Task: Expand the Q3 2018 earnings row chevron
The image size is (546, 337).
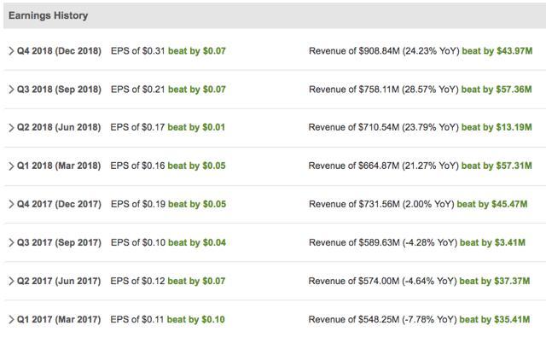Action: (11, 90)
